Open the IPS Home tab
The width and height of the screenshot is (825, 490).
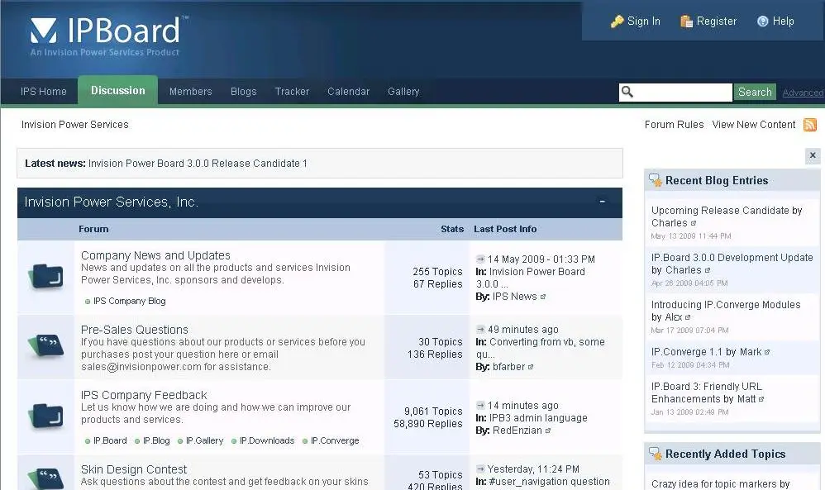(x=44, y=92)
